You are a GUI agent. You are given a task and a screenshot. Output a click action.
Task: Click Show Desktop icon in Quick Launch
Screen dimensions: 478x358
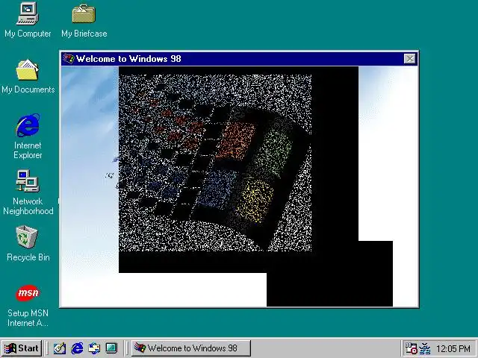tap(60, 348)
